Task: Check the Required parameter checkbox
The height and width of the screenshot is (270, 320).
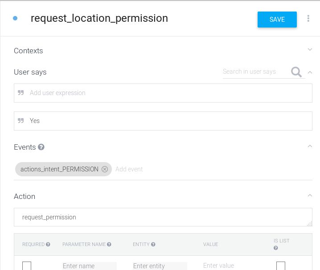Action: coord(27,266)
